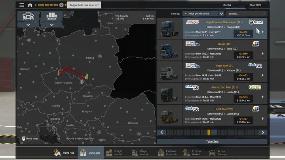
Task: Select the cargo pallet filter icon
Action: [52, 16]
